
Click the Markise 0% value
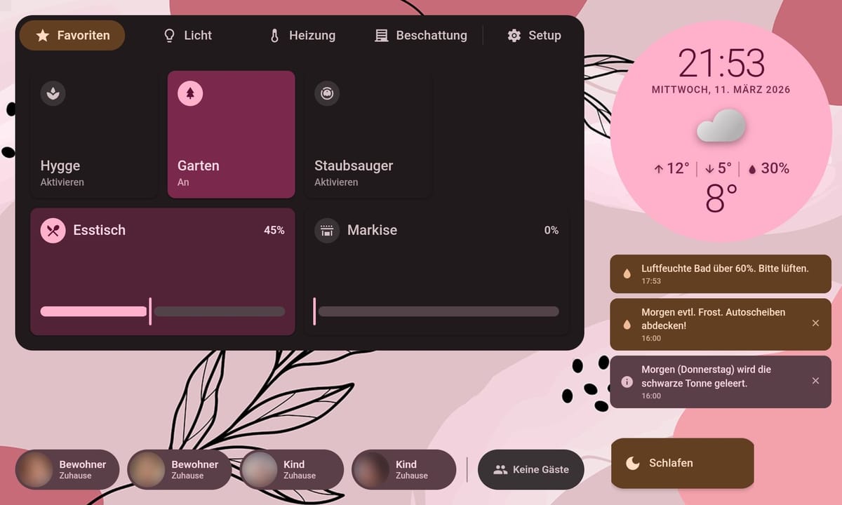point(552,230)
